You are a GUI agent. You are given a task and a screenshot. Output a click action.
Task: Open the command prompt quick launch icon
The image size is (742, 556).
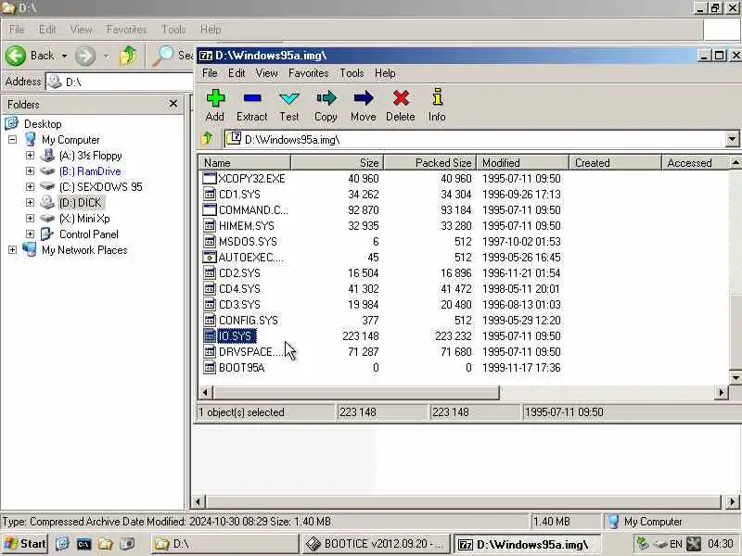coord(83,544)
